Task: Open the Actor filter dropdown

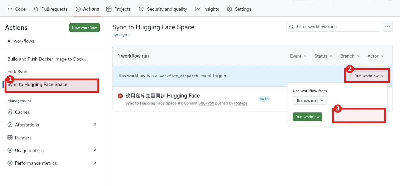Action: [x=376, y=56]
